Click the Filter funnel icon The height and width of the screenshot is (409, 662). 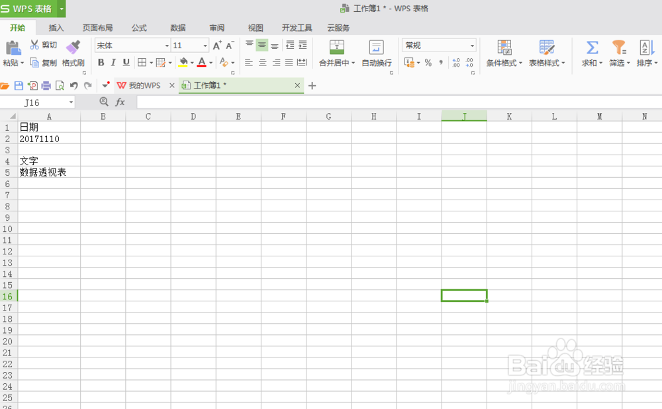tap(619, 48)
